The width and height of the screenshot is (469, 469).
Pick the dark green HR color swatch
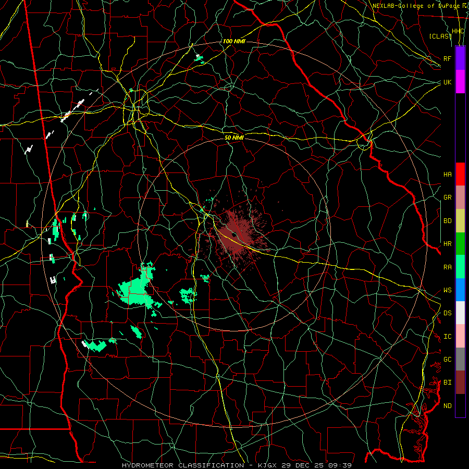(x=460, y=243)
